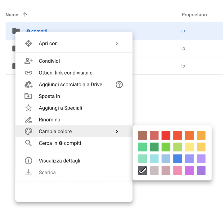Viewport: 223px width, 211px height.
Task: Click the Proprietario column header
Action: [x=194, y=15]
